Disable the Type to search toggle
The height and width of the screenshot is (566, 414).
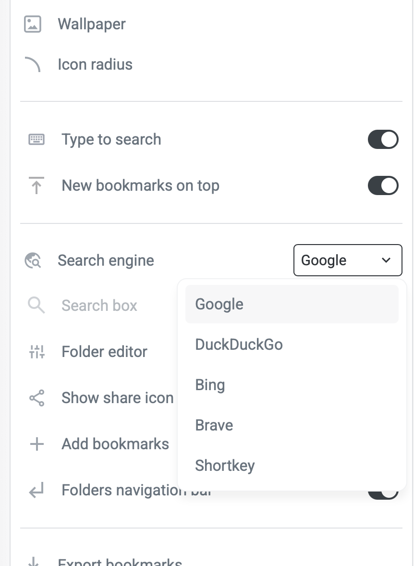tap(383, 140)
